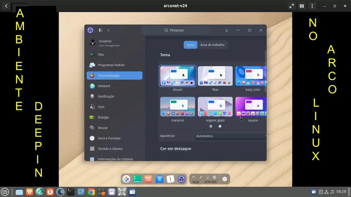This screenshot has width=351, height=197.
Task: Open the app launcher icon in the deepin dock
Action: click(x=126, y=179)
